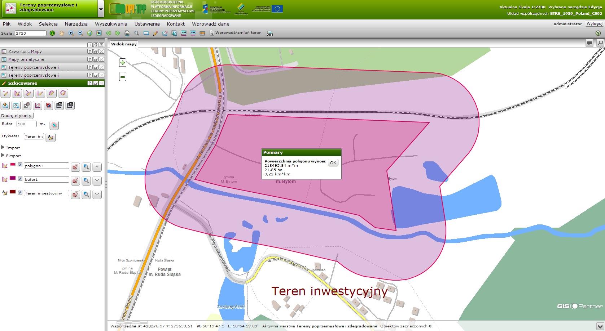This screenshot has height=331, width=605.
Task: Click the Dodaj etykiety button
Action: 17,116
